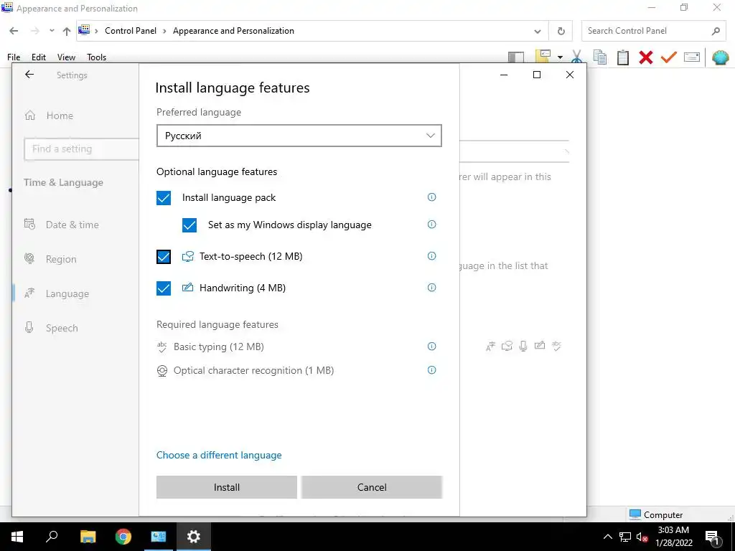Expand the chevron after Control Panel breadcrumb

164,31
